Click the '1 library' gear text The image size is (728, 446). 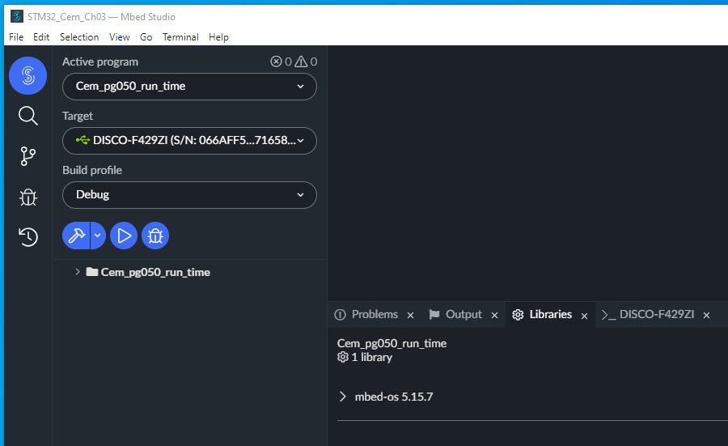pyautogui.click(x=365, y=357)
